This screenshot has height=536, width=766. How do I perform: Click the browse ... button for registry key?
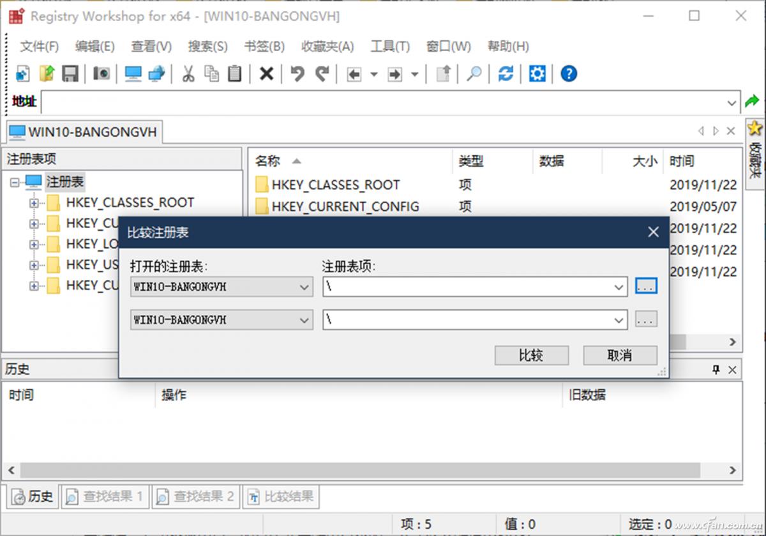646,286
